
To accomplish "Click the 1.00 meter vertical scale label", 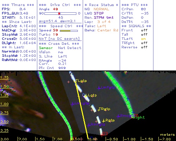I will [x=4, y=104].
